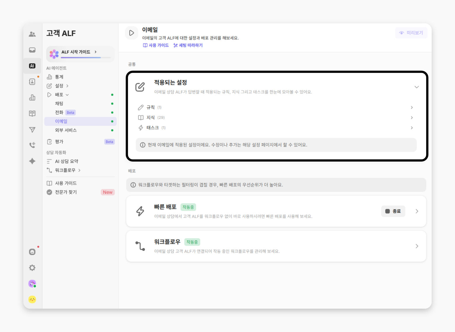Select 채팅 in the deployment submenu
455x332 pixels.
59,104
